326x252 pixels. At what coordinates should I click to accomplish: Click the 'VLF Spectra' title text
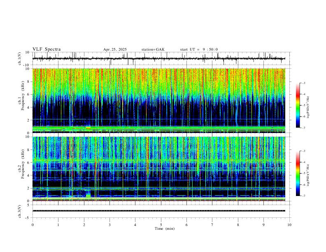[x=47, y=49]
